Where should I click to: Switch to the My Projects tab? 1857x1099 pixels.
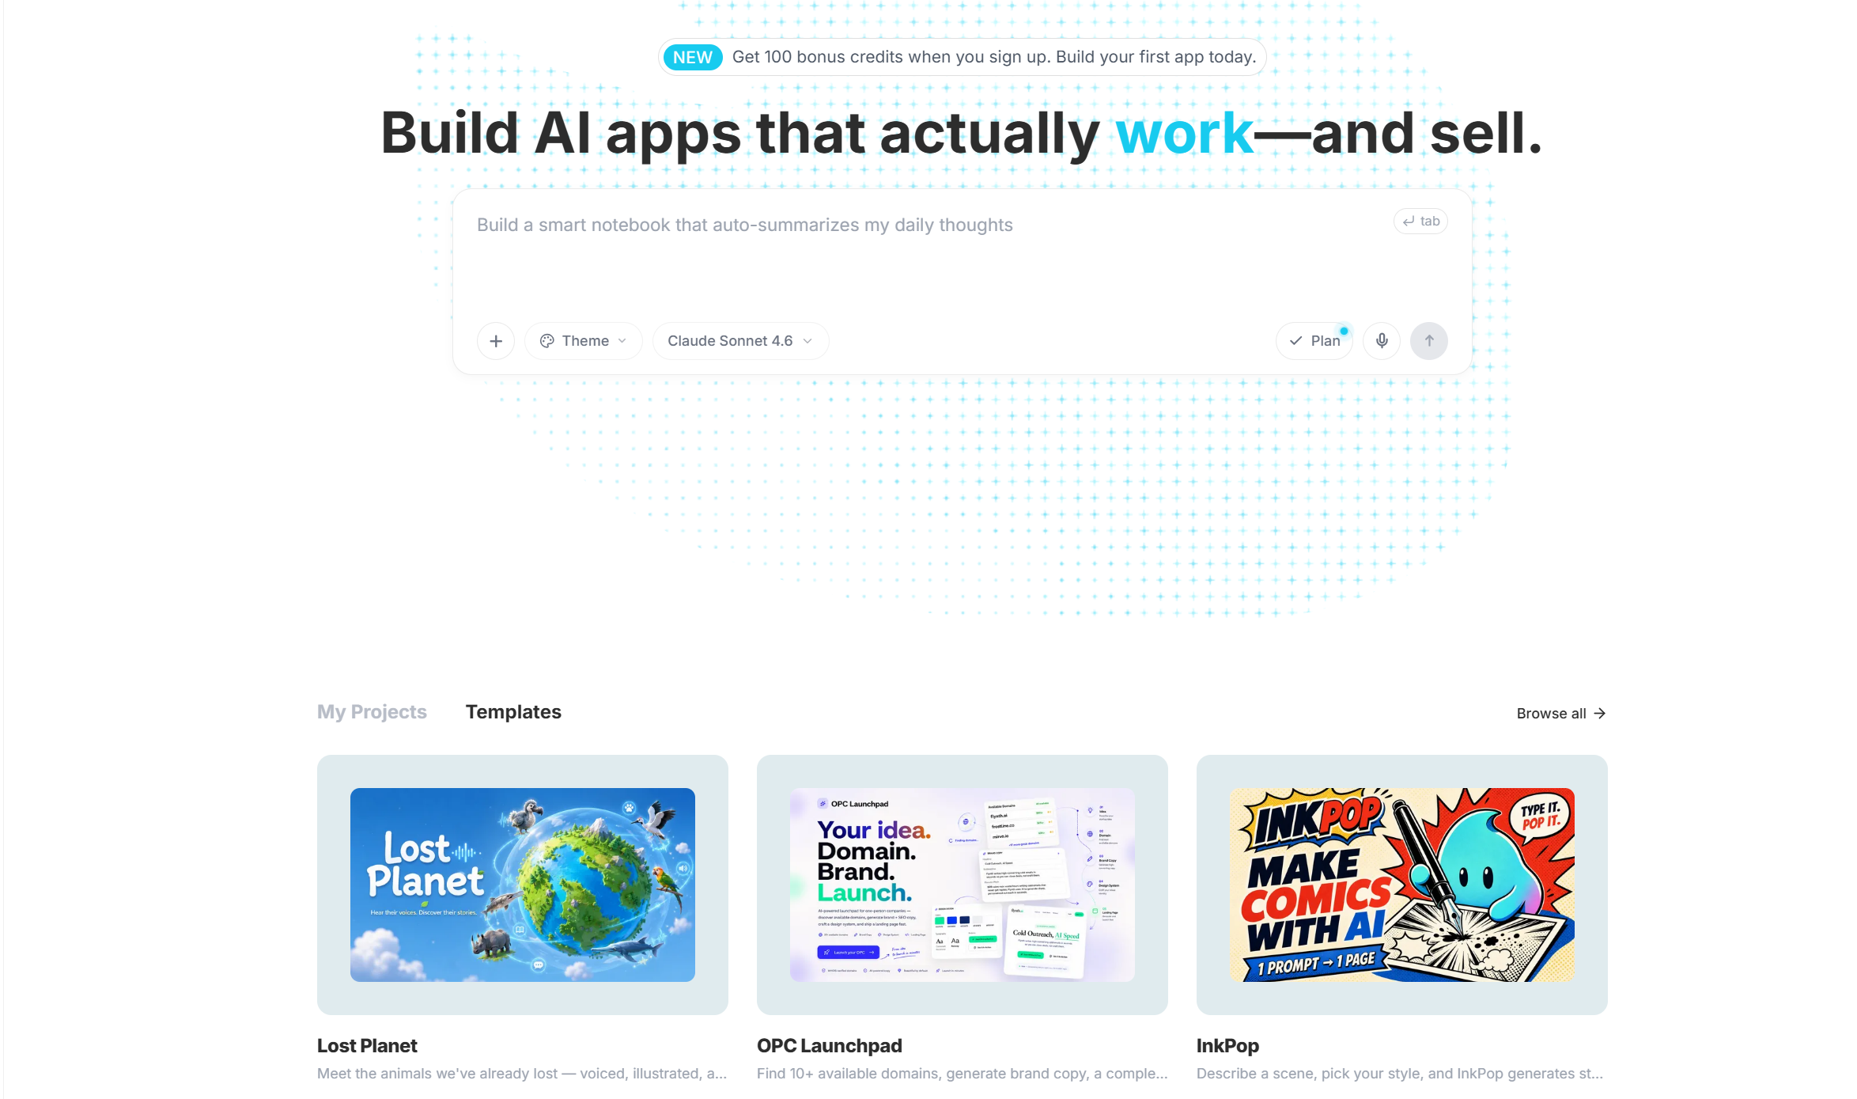tap(372, 712)
